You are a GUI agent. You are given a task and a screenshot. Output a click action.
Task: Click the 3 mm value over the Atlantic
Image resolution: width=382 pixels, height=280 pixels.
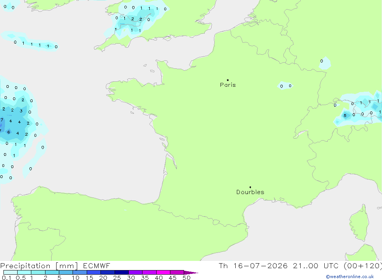[21, 111]
